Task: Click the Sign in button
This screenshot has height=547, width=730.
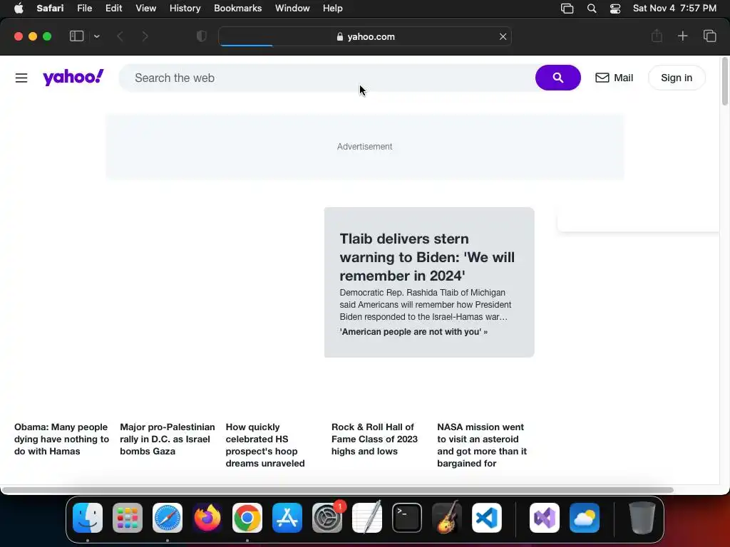Action: click(x=677, y=78)
